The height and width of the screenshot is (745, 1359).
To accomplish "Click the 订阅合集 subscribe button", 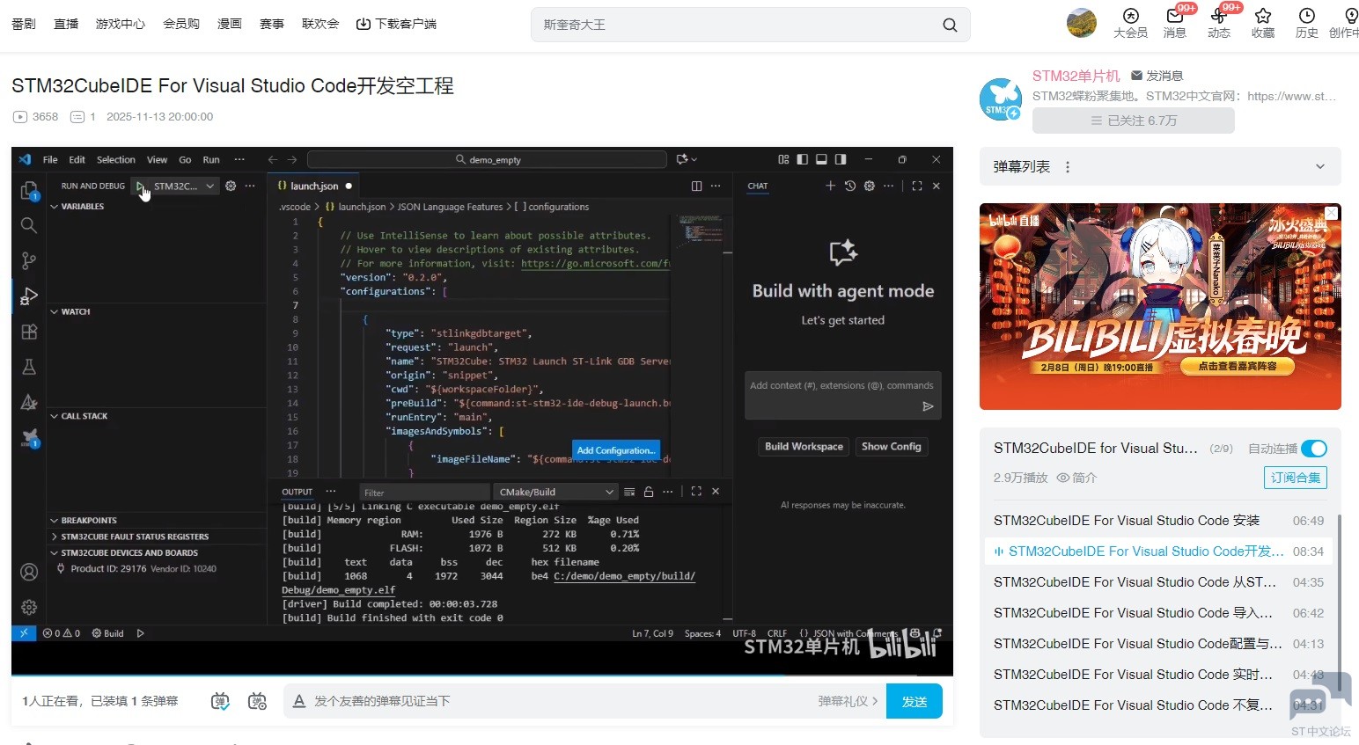I will 1295,478.
